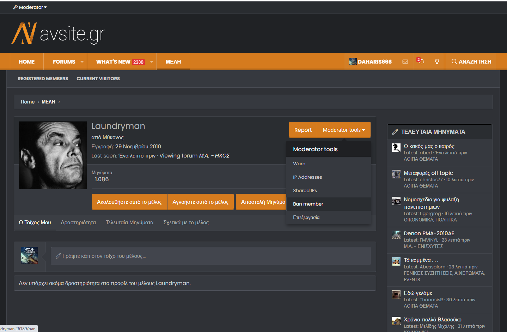Screen dimensions: 507x332
Task: Click Laundryman's profile photo
Action: coord(53,155)
